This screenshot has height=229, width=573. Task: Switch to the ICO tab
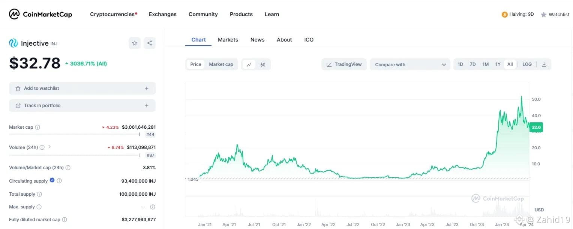[x=309, y=40]
